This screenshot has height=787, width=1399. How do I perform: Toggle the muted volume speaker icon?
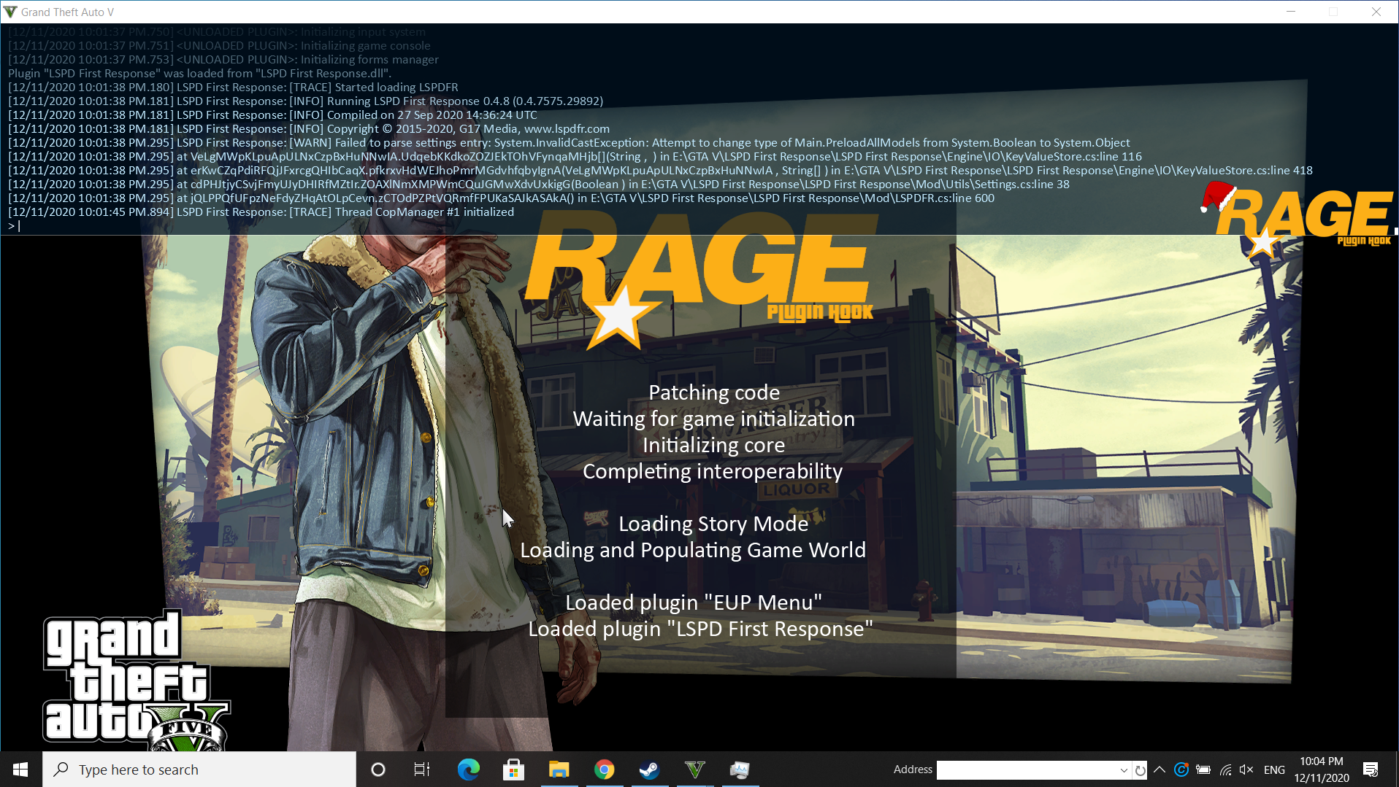[1246, 769]
